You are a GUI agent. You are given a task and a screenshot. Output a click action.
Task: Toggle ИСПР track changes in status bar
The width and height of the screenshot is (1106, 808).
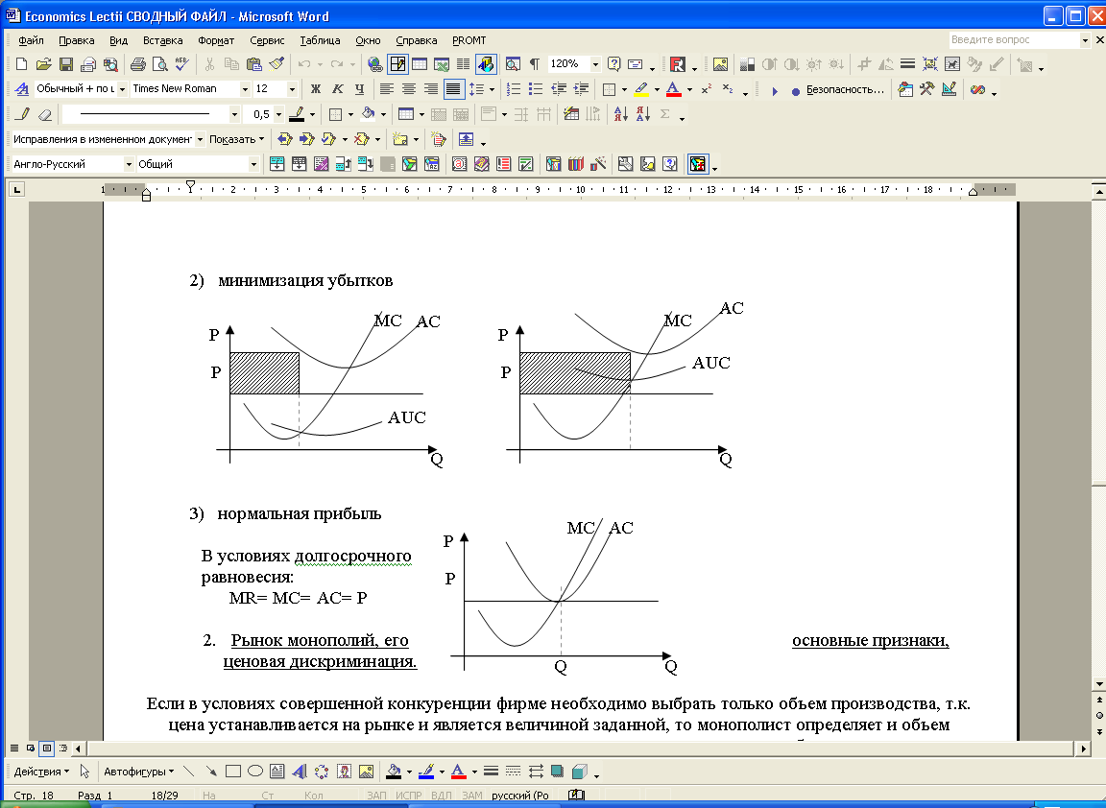click(408, 796)
